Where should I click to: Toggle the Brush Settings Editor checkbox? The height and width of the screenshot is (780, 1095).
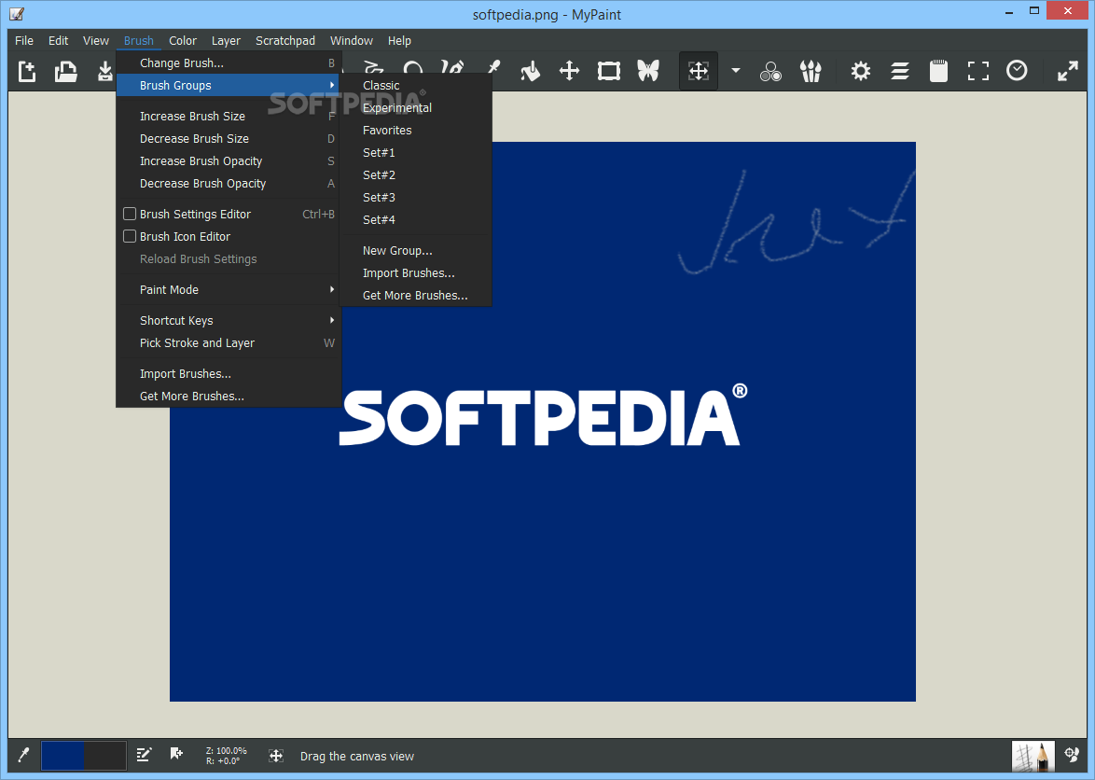[x=130, y=214]
